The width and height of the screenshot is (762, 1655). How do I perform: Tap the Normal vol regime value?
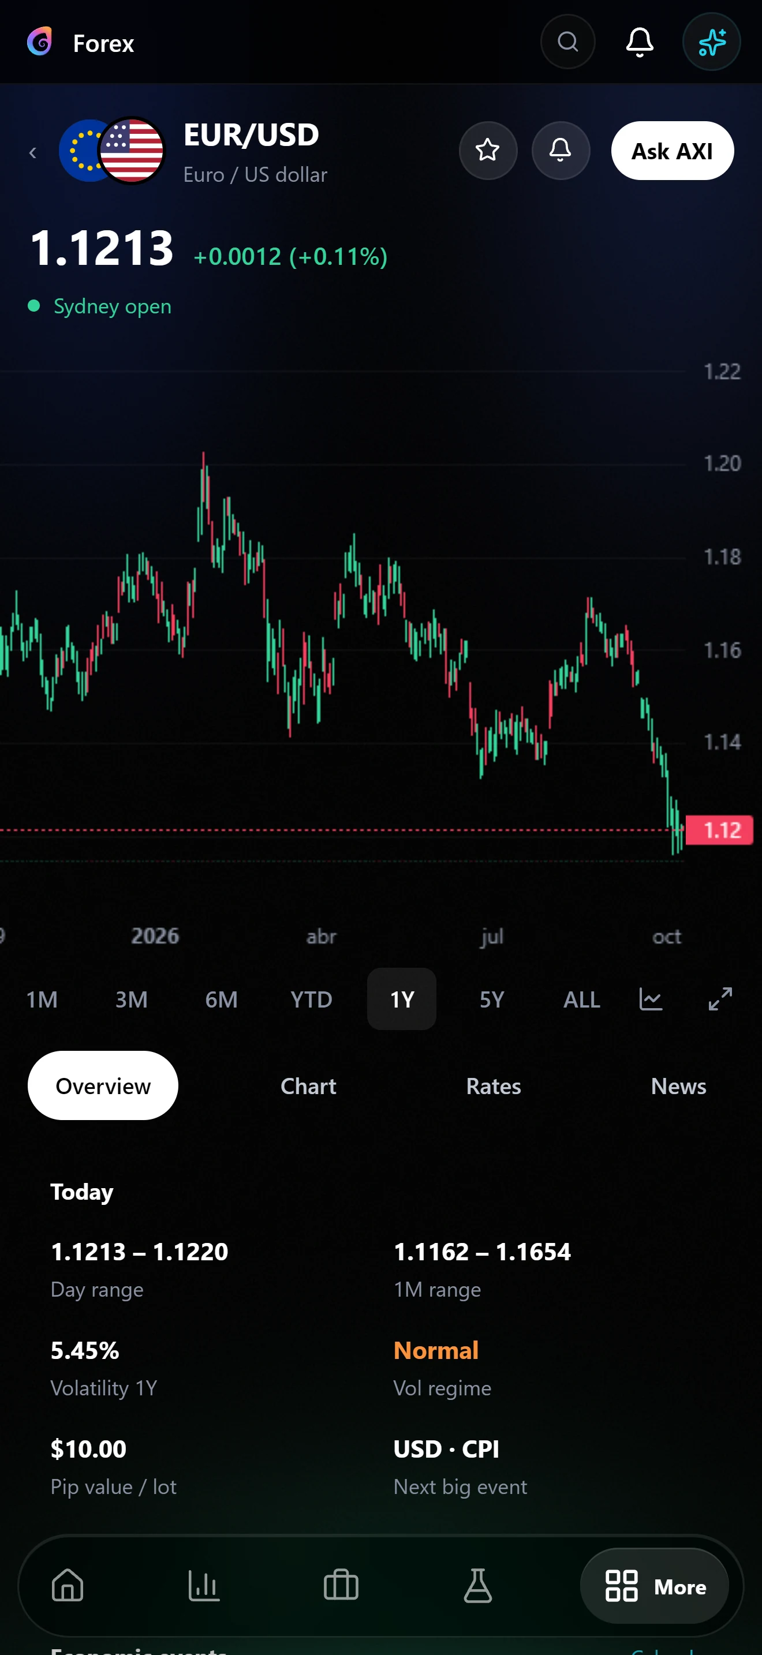(x=436, y=1350)
